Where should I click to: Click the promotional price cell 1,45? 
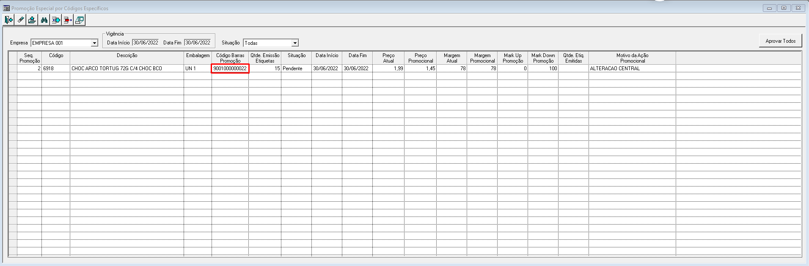(x=421, y=69)
